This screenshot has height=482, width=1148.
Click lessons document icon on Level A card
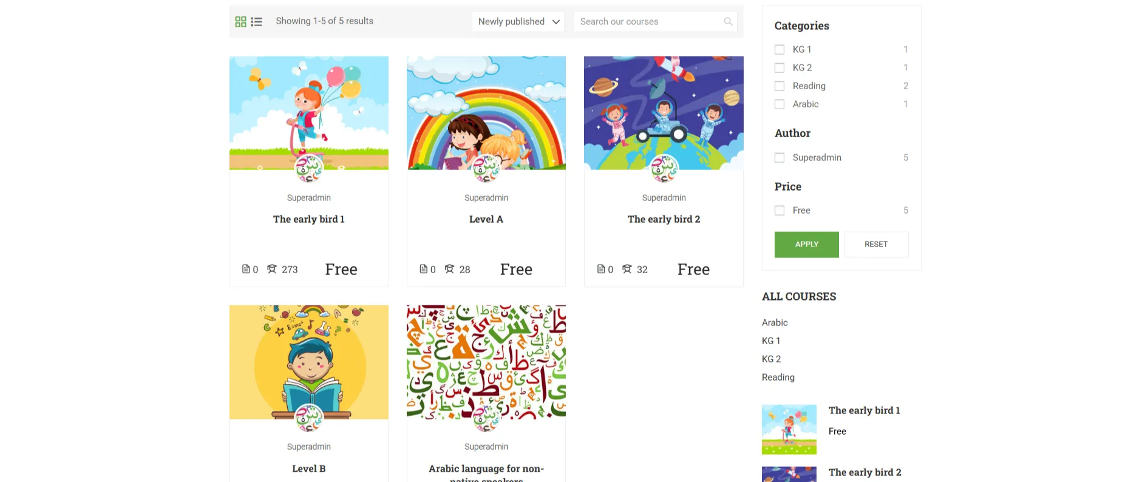(x=423, y=269)
